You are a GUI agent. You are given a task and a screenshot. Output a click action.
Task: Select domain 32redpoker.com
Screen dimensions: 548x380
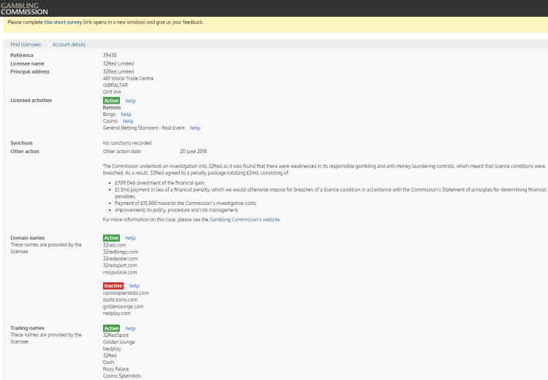121,259
